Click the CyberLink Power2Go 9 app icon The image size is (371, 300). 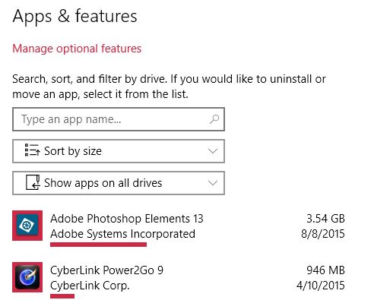point(27,277)
